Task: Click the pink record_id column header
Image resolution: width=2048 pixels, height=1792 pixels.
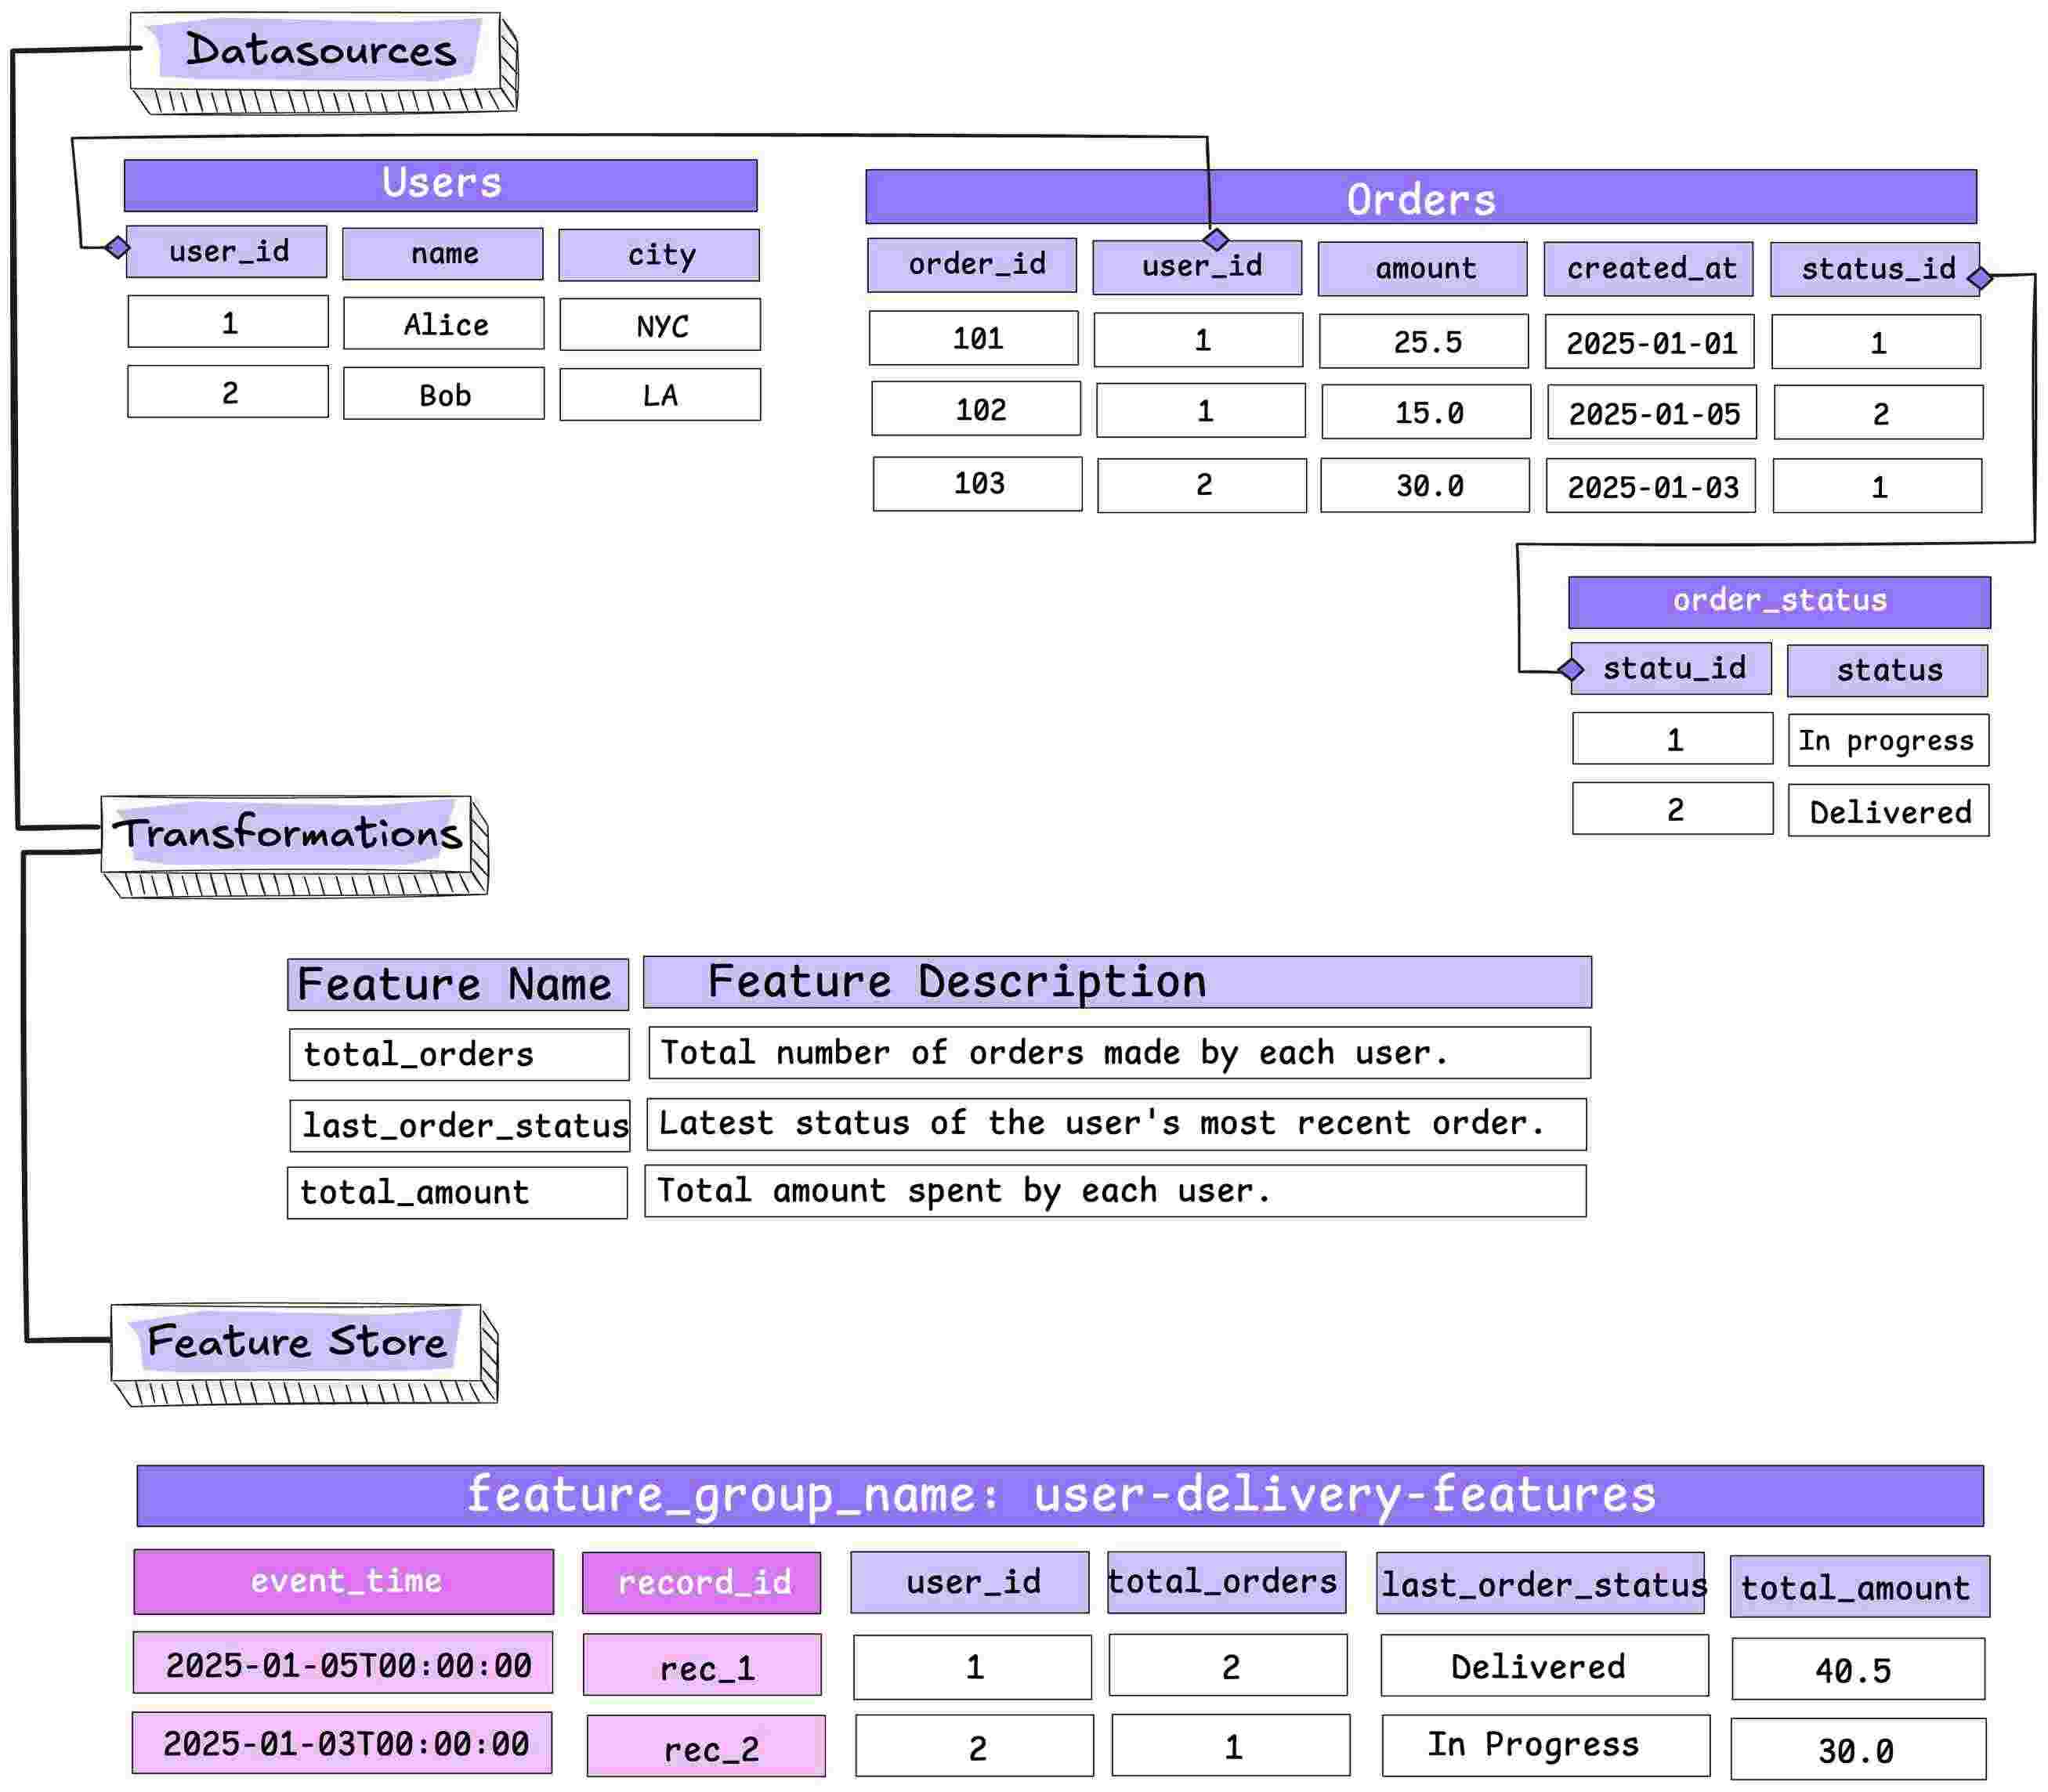Action: point(701,1582)
